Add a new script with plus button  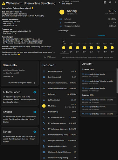tap(35, 132)
